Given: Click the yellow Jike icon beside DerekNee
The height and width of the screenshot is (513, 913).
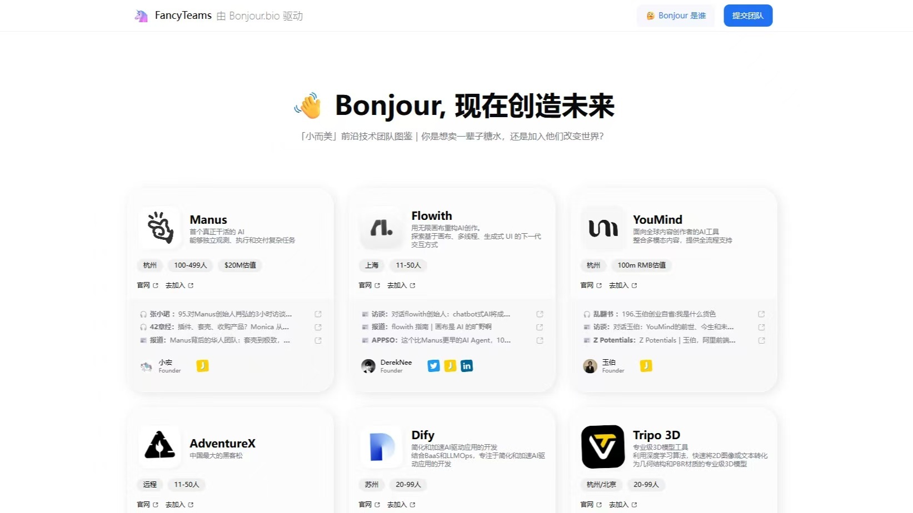Looking at the screenshot, I should click(x=450, y=366).
